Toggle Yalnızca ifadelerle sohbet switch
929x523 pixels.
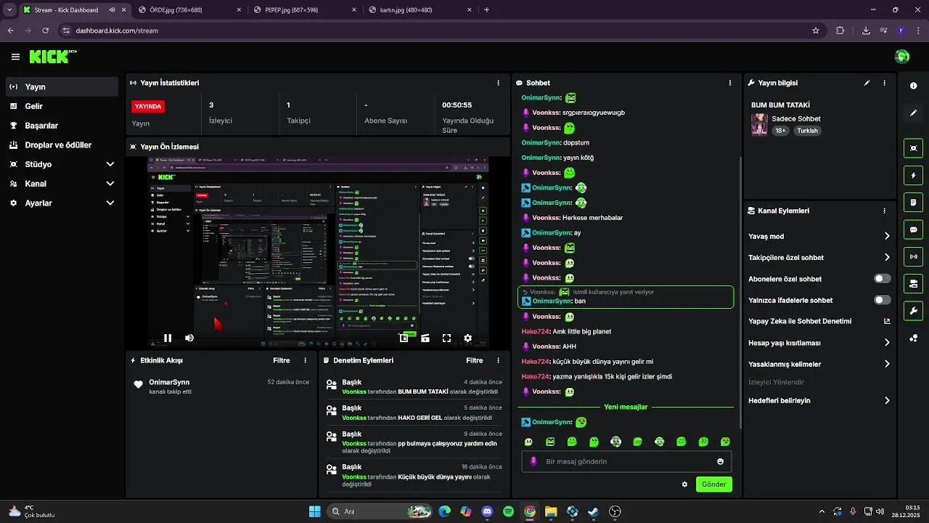(x=883, y=300)
